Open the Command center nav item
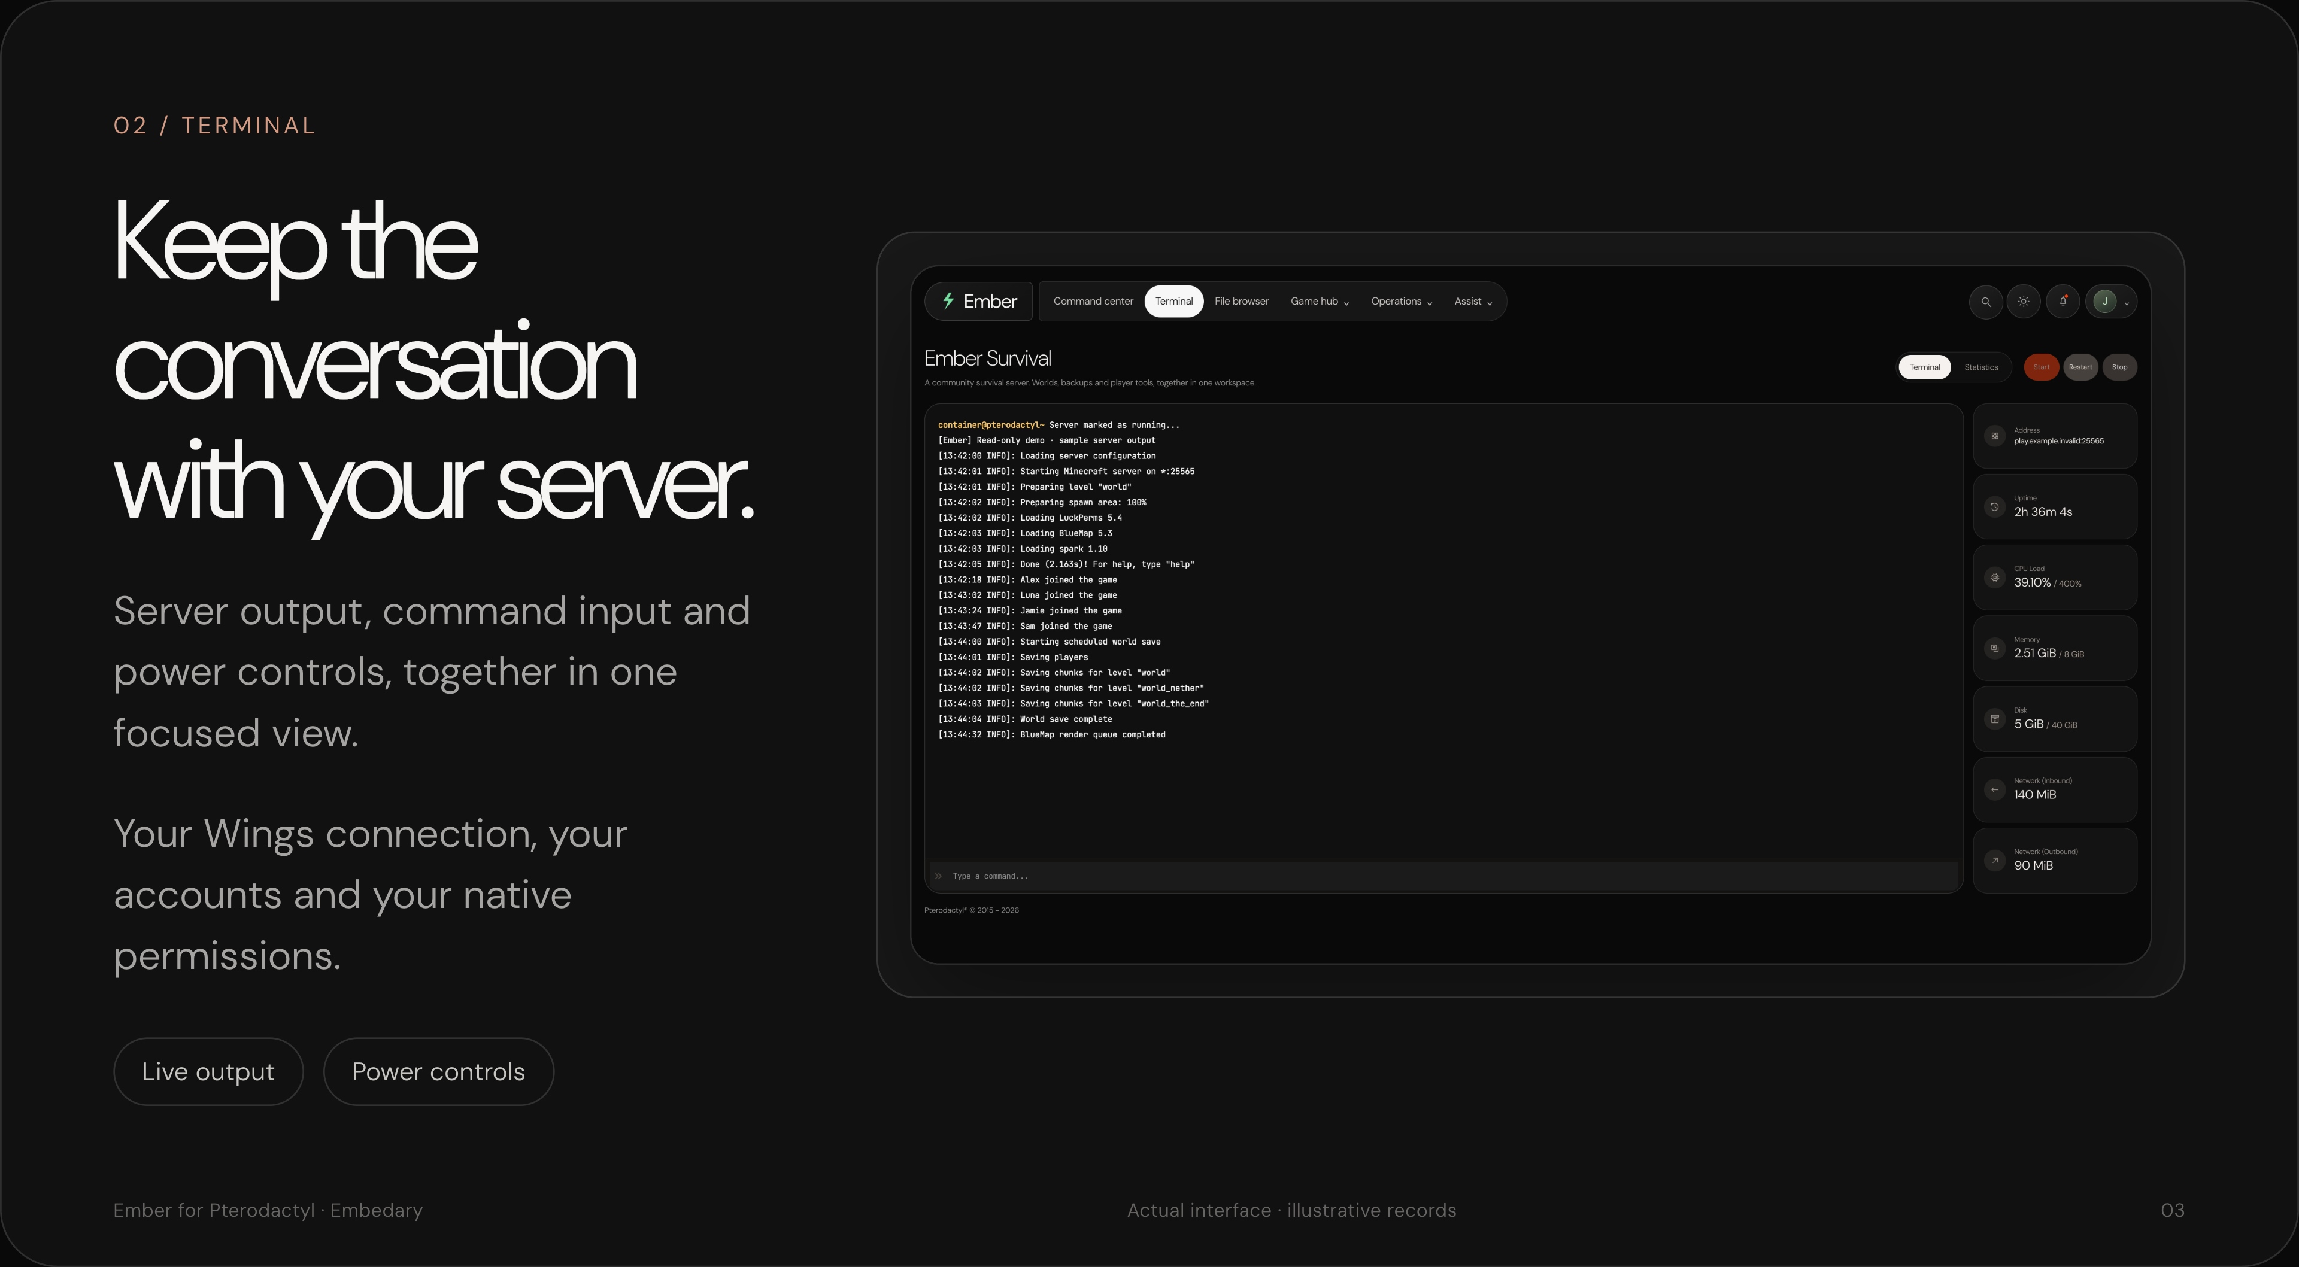Viewport: 2299px width, 1267px height. click(1093, 302)
